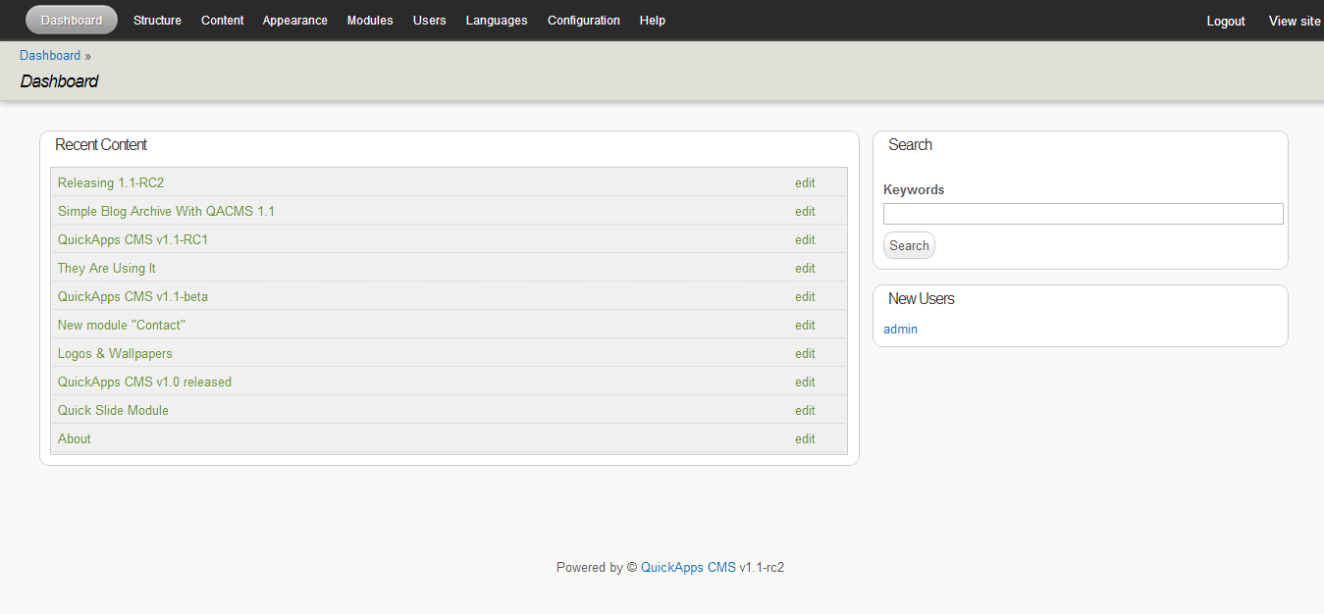Open the 'Logos & Wallpapers' content item
This screenshot has height=614, width=1324.
(x=114, y=353)
